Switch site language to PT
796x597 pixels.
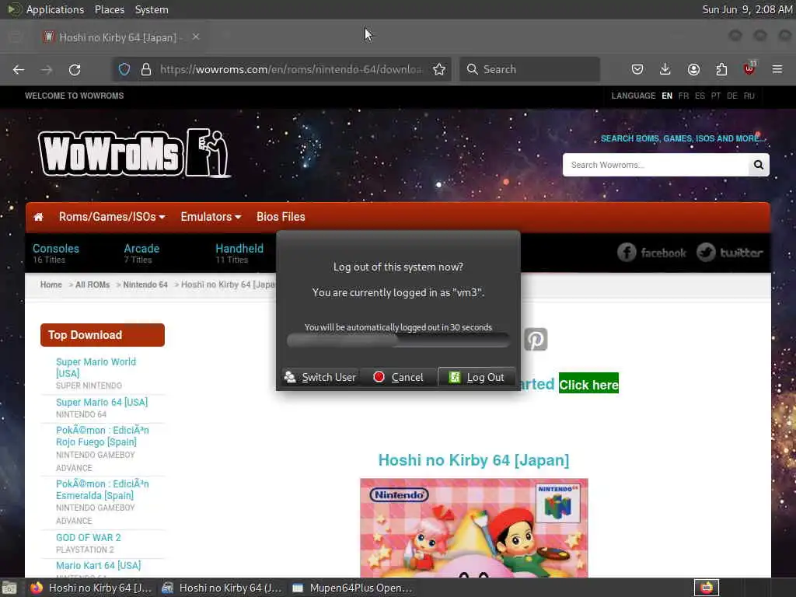point(716,96)
